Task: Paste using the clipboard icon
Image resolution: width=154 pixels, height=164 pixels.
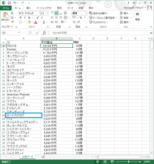Action: coord(5,15)
